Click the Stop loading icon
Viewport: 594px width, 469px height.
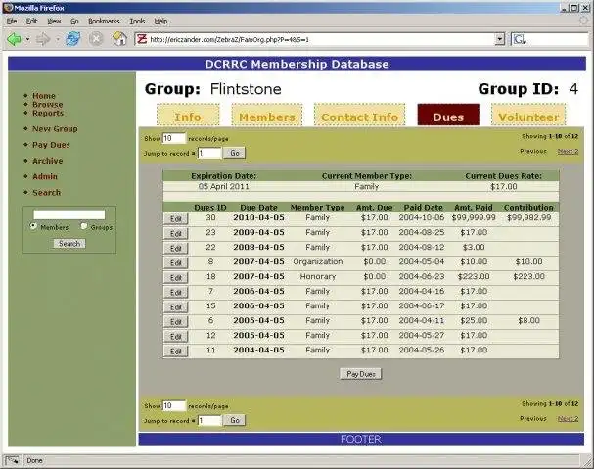coord(96,39)
